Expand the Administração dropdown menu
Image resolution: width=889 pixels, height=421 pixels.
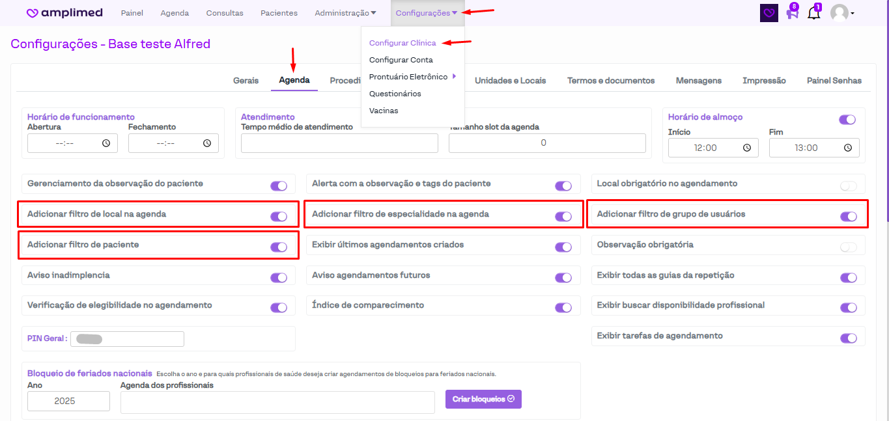click(x=345, y=13)
